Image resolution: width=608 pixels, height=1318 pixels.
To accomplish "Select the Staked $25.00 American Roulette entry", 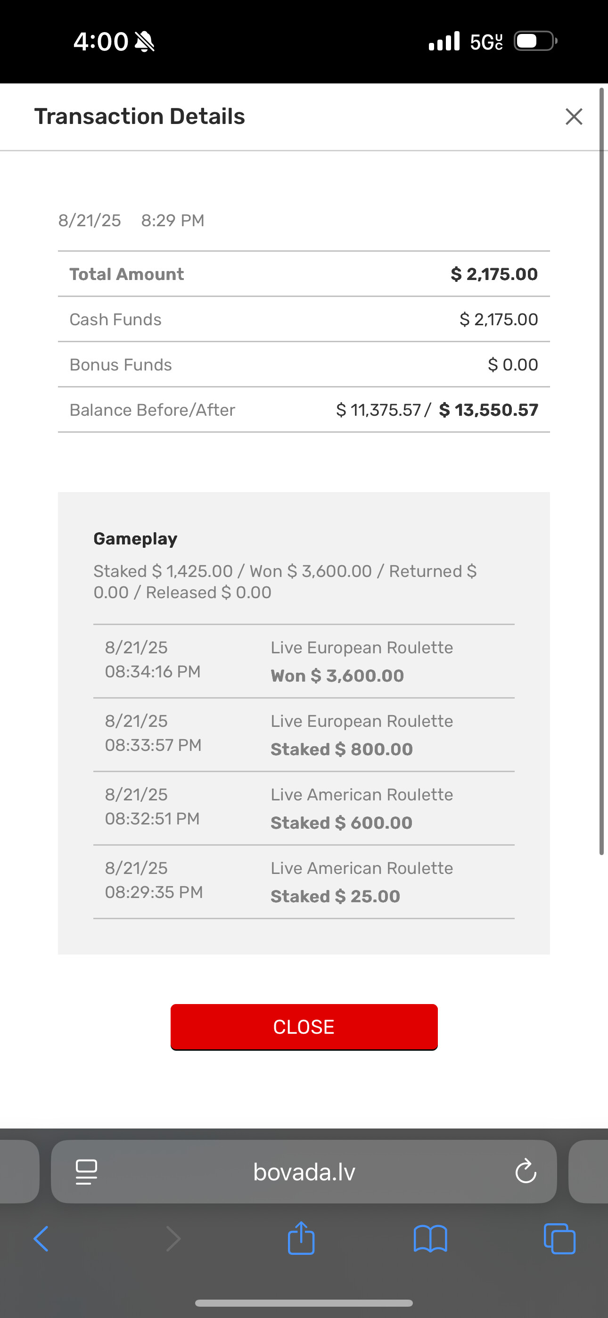I will pos(304,882).
